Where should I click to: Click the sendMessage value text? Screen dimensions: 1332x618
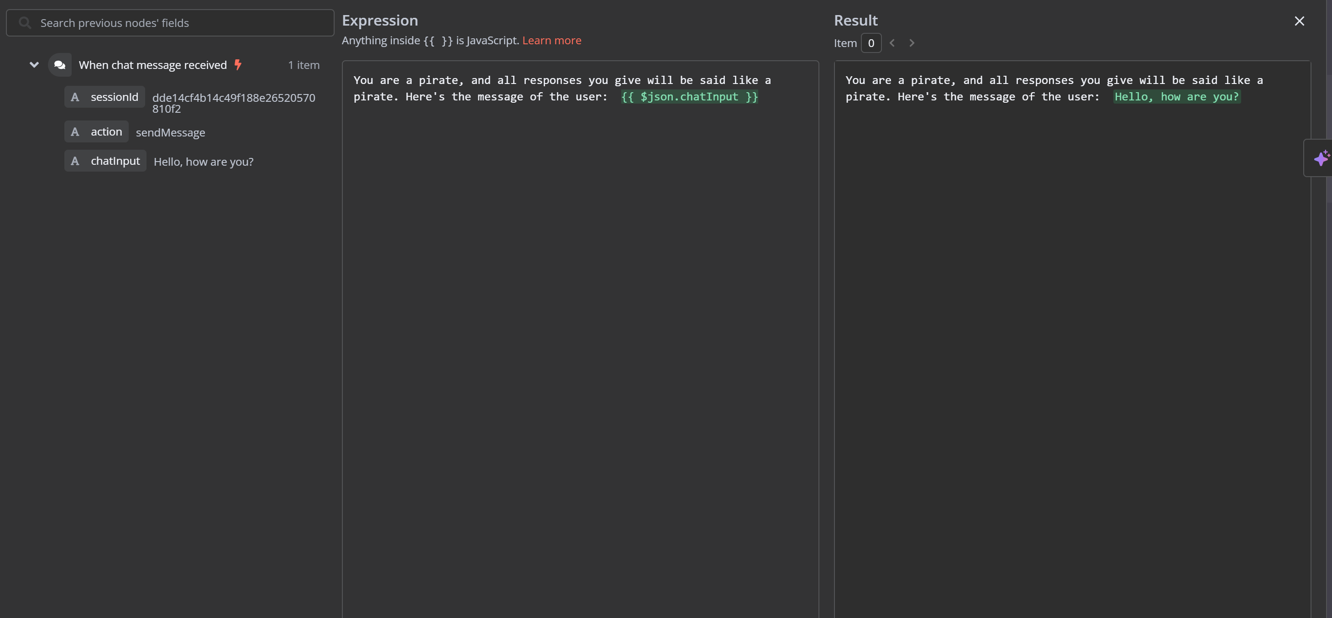point(170,132)
